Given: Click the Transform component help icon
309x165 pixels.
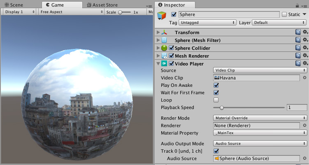Looking at the screenshot, I should click(x=298, y=33).
